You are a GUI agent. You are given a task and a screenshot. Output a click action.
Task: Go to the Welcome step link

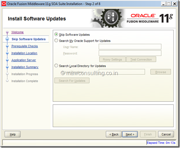click(x=17, y=32)
